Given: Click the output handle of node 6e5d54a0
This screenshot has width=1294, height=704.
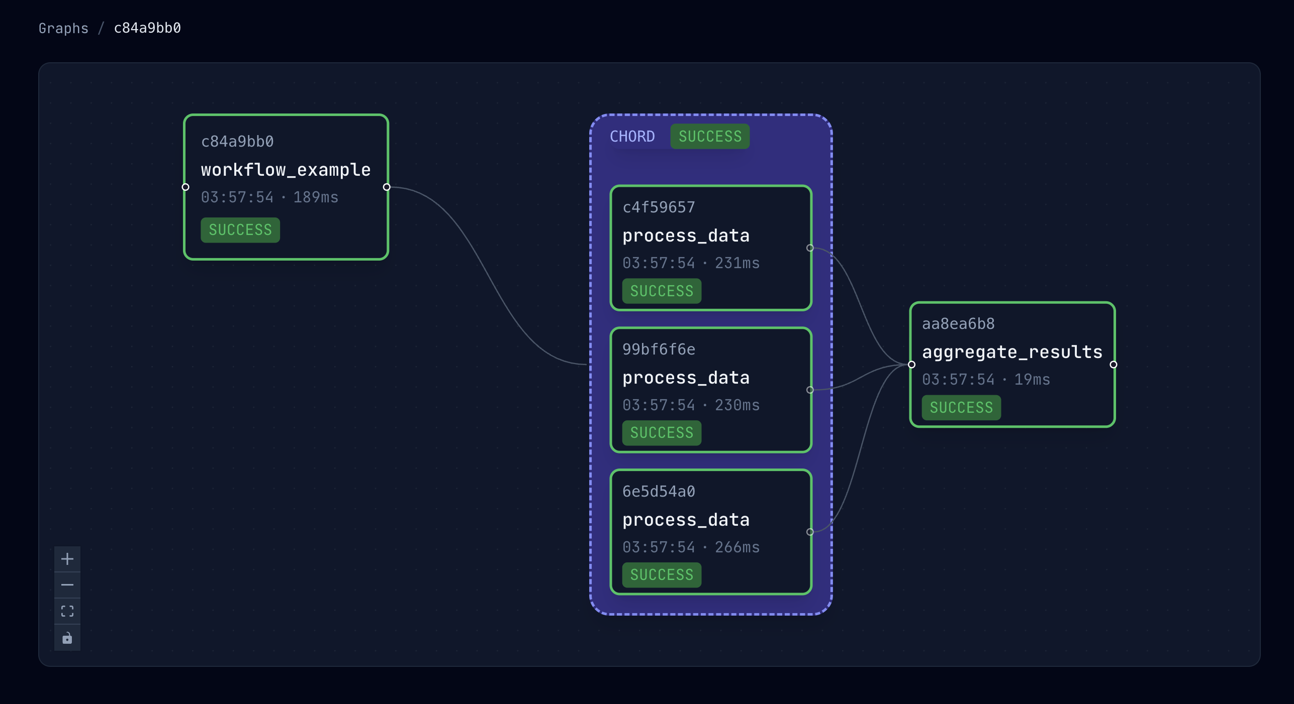Looking at the screenshot, I should click(810, 532).
